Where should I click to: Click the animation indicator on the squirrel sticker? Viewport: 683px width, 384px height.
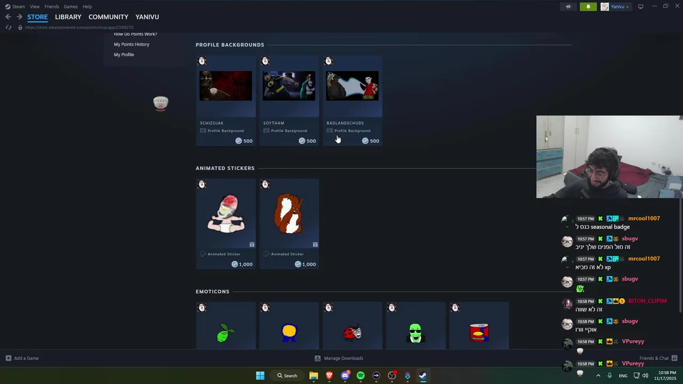point(315,244)
